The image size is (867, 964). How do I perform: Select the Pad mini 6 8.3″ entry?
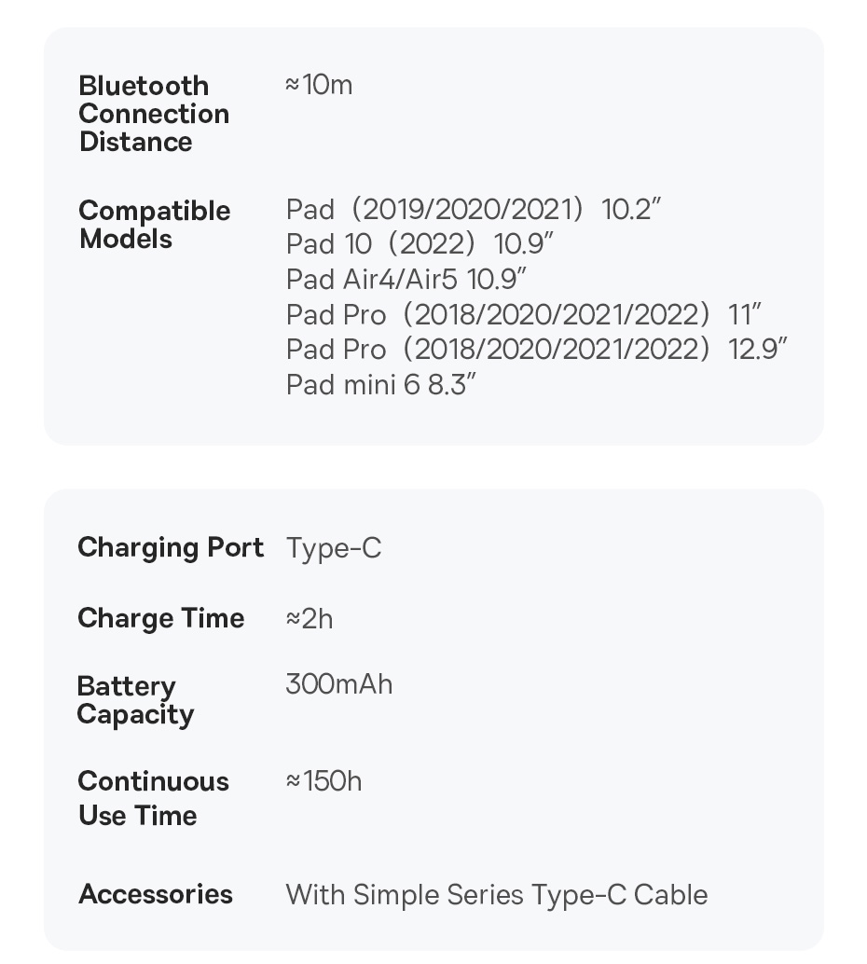(x=380, y=384)
